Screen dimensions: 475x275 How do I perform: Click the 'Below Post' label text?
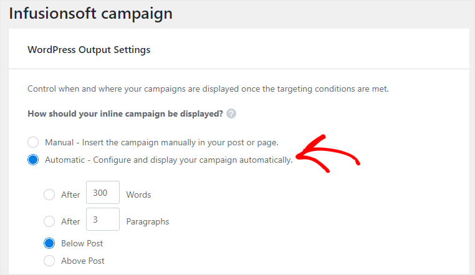pos(82,243)
